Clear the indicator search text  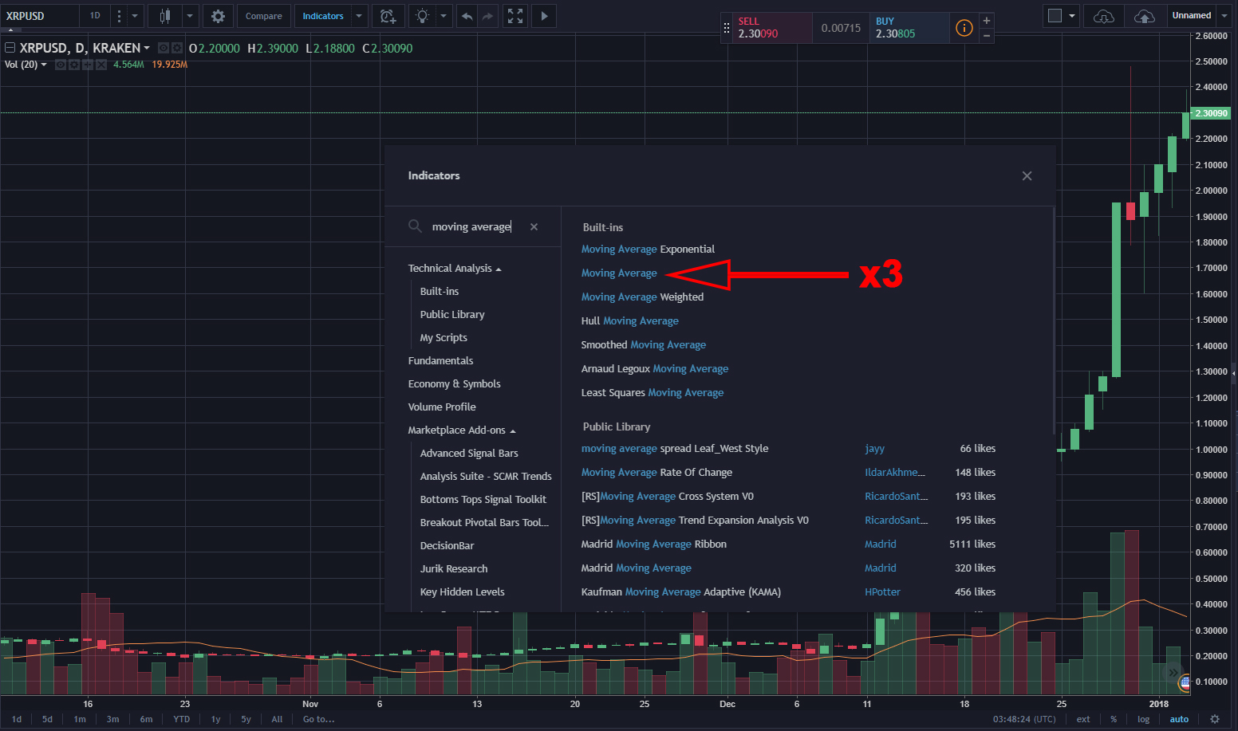[x=534, y=227]
